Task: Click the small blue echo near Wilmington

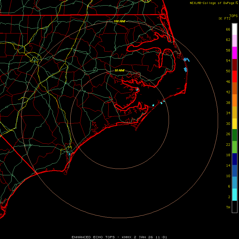Action: click(x=70, y=154)
